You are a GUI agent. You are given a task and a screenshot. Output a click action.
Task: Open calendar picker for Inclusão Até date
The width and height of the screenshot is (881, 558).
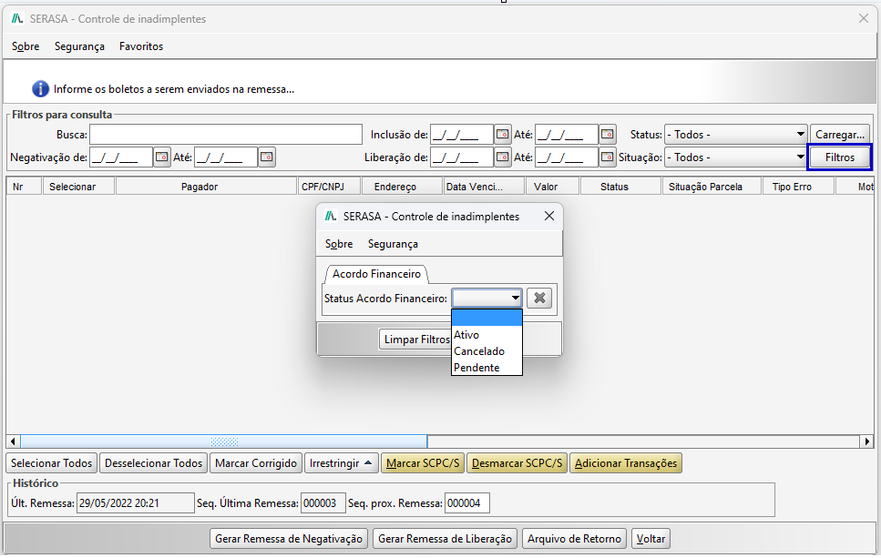608,135
